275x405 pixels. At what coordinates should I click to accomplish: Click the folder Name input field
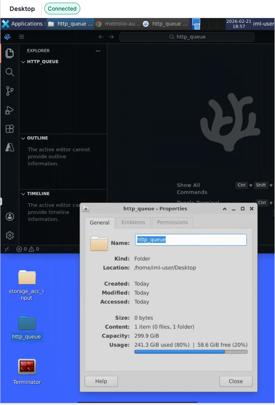pyautogui.click(x=191, y=240)
